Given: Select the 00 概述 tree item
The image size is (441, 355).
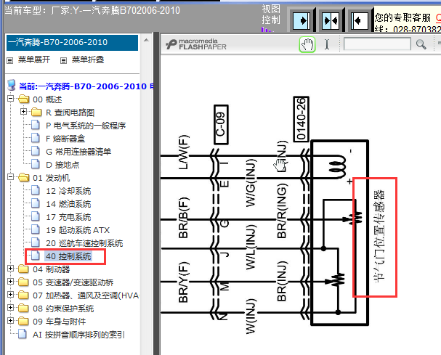Looking at the screenshot, I should coord(47,99).
